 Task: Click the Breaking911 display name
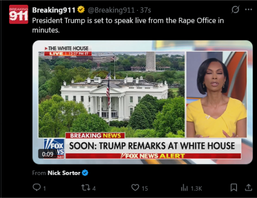[x=54, y=10]
